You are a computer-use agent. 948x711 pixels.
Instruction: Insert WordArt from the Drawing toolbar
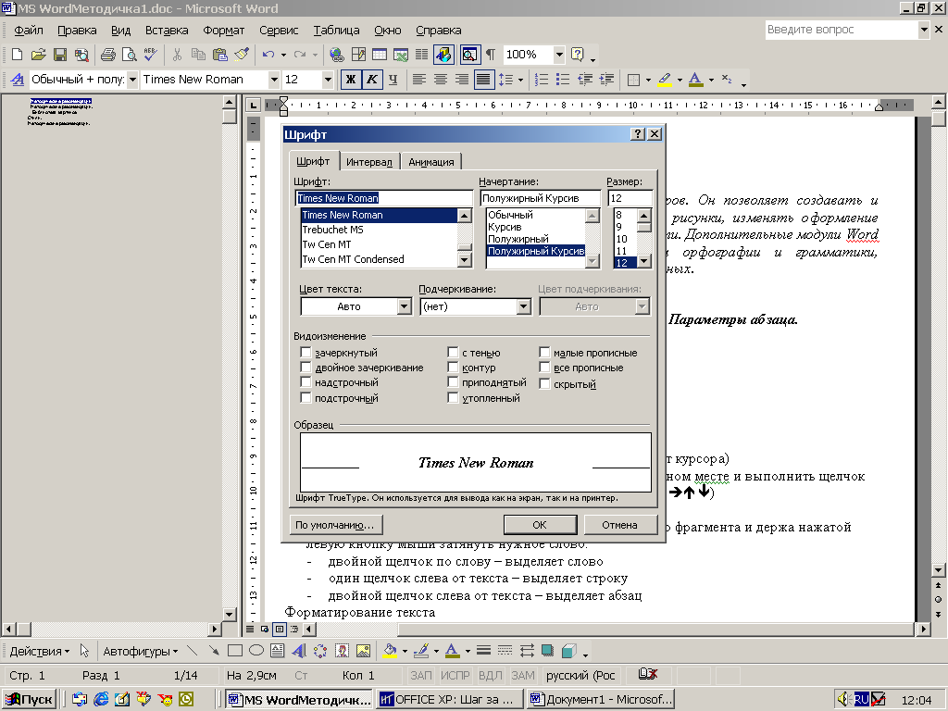coord(299,651)
